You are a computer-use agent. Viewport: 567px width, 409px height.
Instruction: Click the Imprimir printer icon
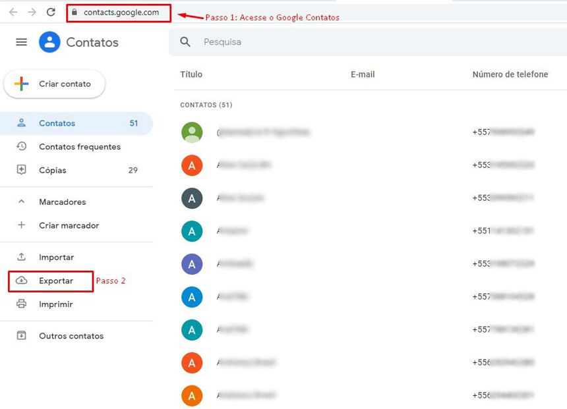coord(22,304)
